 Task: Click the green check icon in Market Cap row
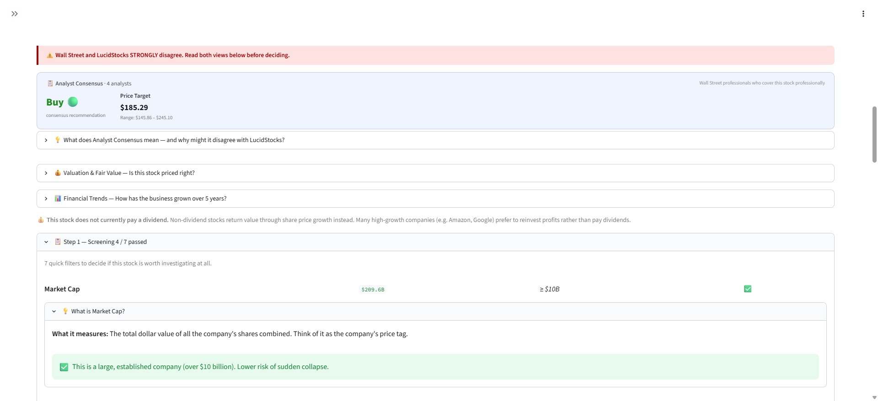click(x=748, y=289)
